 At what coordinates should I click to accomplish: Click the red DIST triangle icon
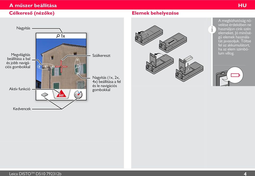(61, 94)
